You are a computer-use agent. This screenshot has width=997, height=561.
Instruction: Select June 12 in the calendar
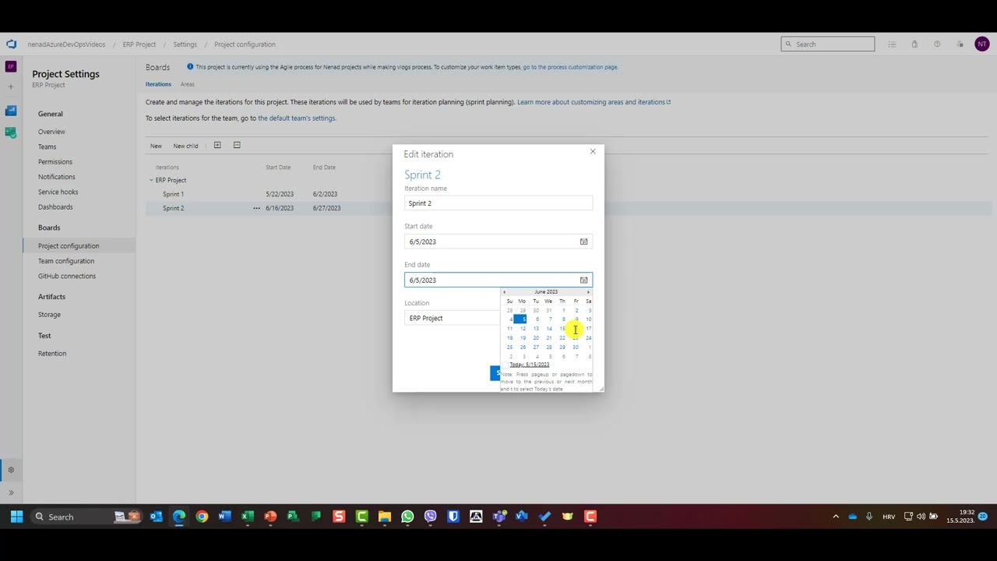[x=523, y=329]
